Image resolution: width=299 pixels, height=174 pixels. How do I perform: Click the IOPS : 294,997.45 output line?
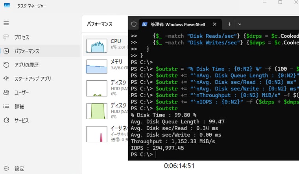pyautogui.click(x=157, y=148)
